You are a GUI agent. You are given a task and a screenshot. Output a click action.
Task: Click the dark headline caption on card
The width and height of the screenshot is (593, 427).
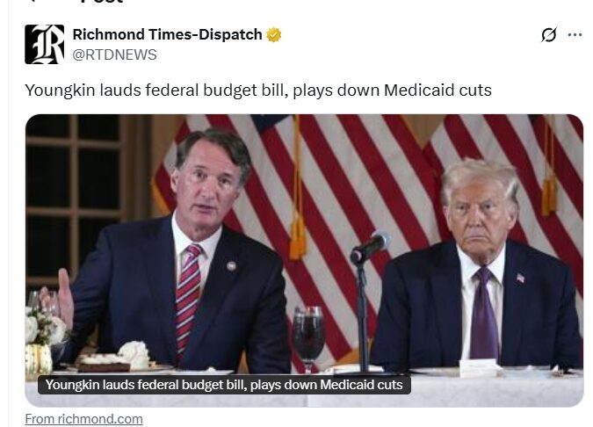coord(224,385)
